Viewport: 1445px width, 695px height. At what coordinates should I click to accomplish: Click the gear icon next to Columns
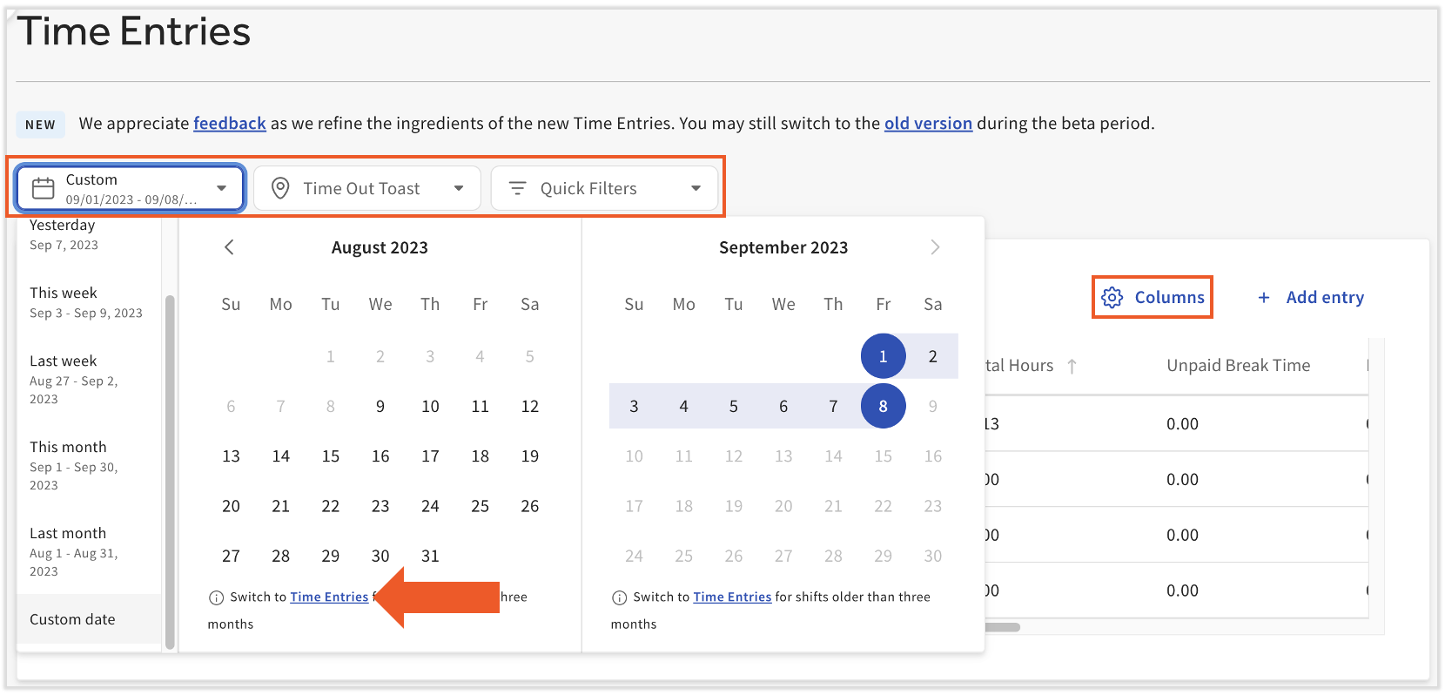pyautogui.click(x=1112, y=297)
